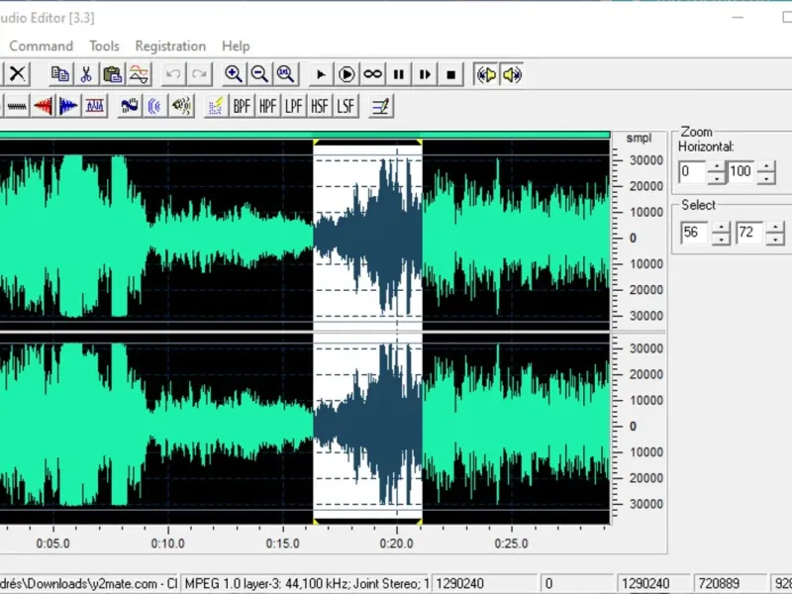Image resolution: width=792 pixels, height=594 pixels.
Task: Click the Select end field showing 72
Action: point(748,234)
